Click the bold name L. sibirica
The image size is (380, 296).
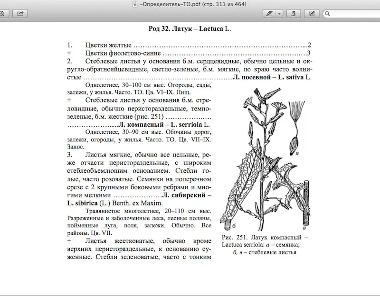point(82,203)
